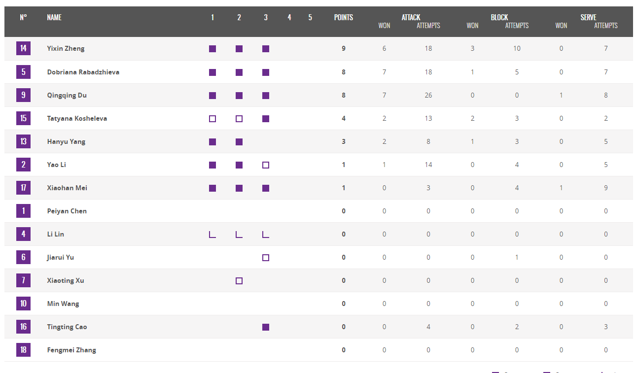This screenshot has height=373, width=636.
Task: Click Qingqing Du's filled square in set 1
Action: click(212, 96)
